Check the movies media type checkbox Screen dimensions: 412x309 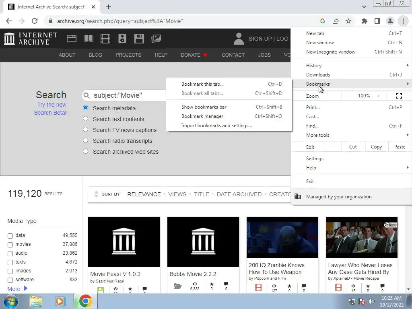click(x=10, y=245)
